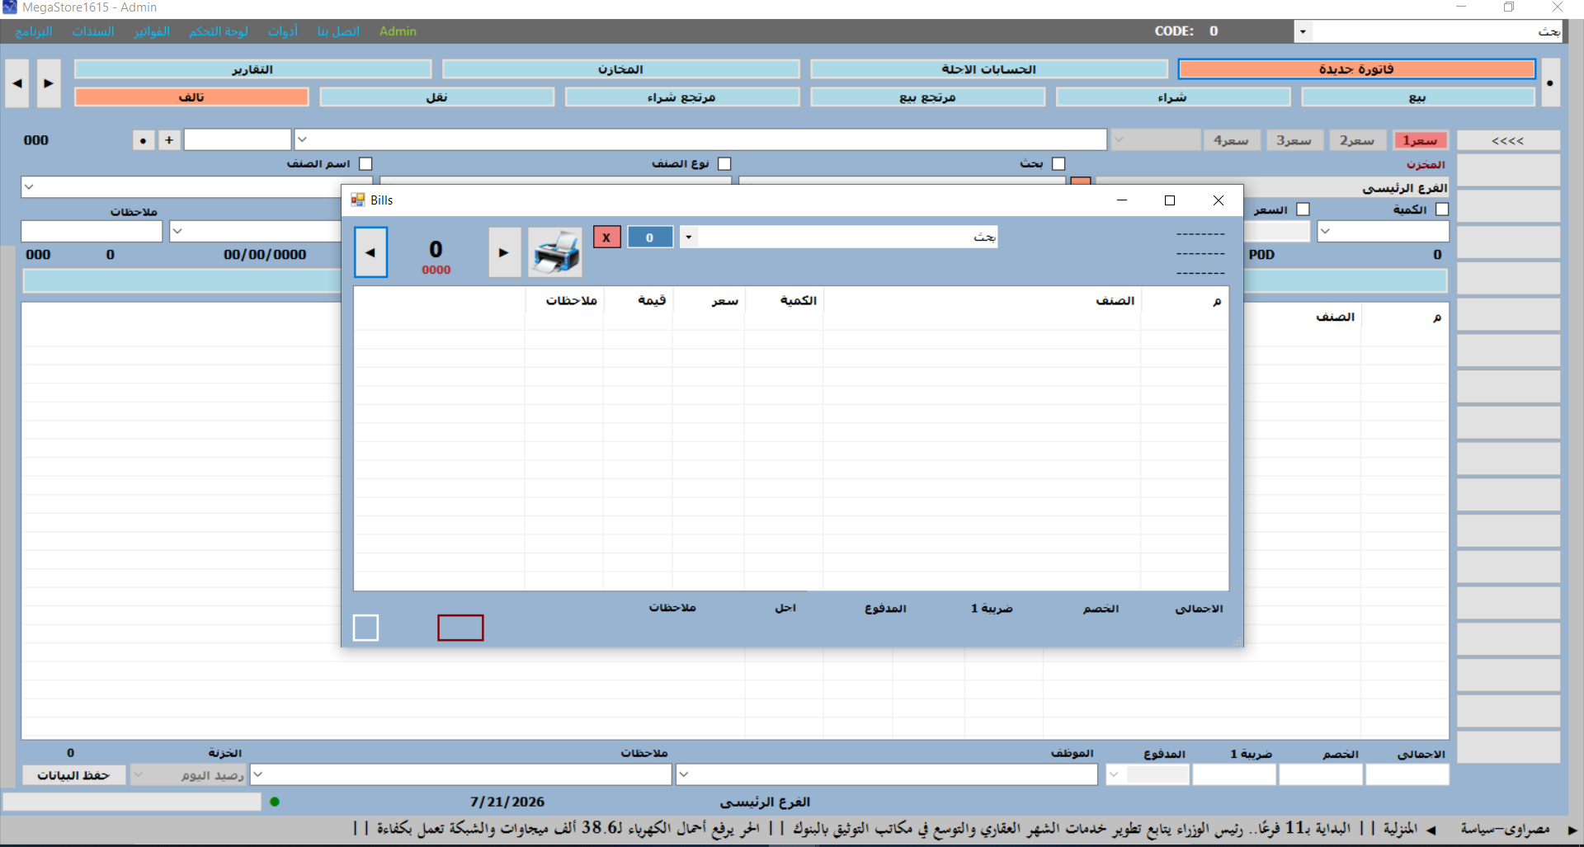
Task: Open the اتصل بنا menu
Action: pyautogui.click(x=338, y=31)
